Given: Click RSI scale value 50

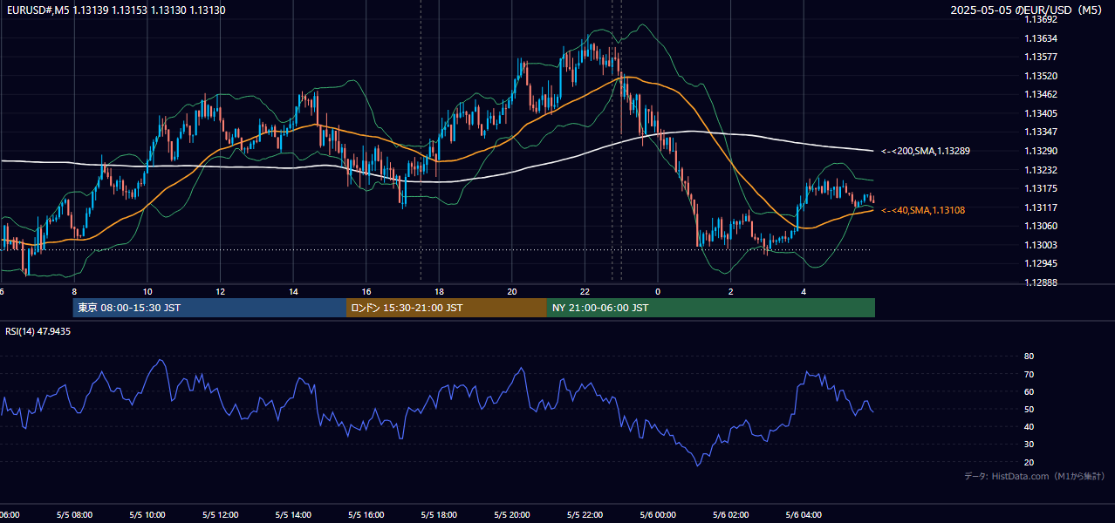Looking at the screenshot, I should [x=1029, y=409].
